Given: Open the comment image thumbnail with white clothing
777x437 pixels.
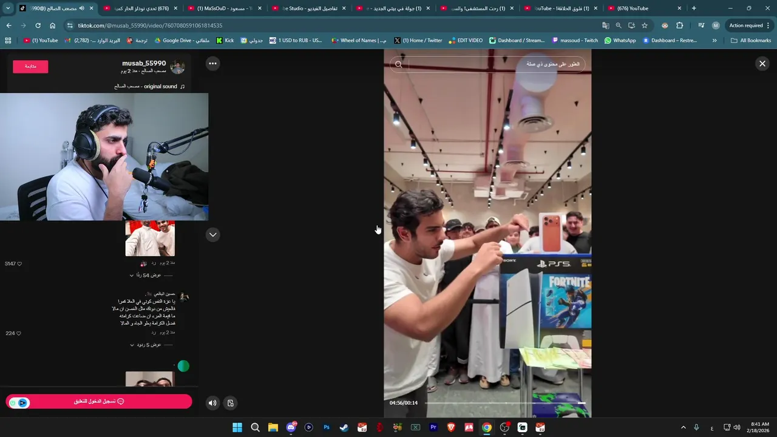Looking at the screenshot, I should coord(150,238).
